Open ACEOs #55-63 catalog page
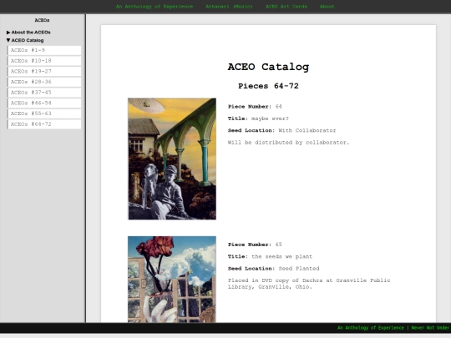This screenshot has height=338, width=451. coord(44,114)
